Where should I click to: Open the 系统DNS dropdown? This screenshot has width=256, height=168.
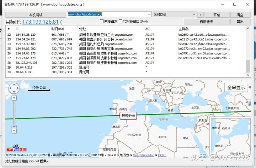(174, 15)
